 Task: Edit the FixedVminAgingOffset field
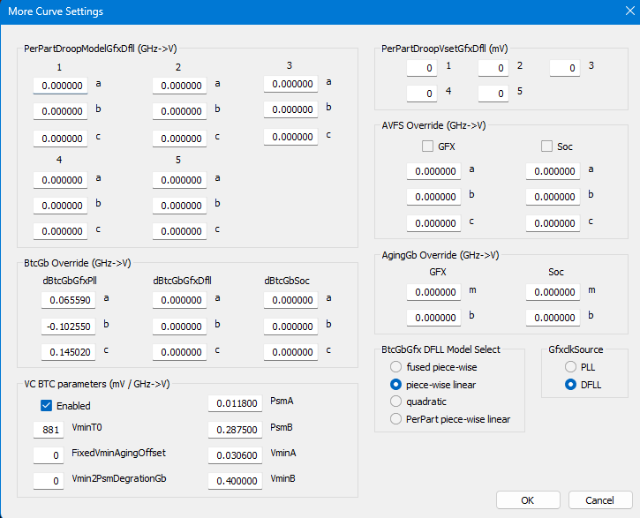49,455
